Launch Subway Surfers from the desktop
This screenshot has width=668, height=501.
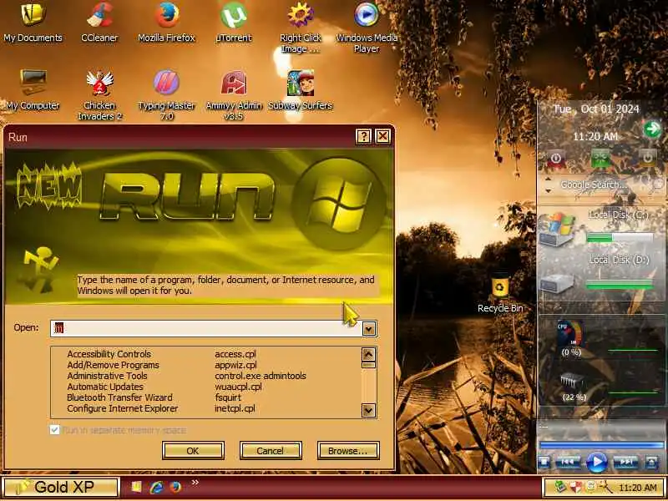(301, 90)
